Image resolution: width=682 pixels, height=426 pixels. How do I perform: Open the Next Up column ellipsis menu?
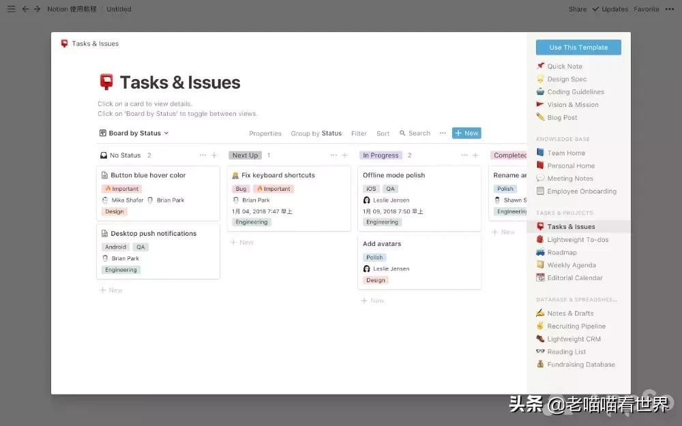coord(333,155)
